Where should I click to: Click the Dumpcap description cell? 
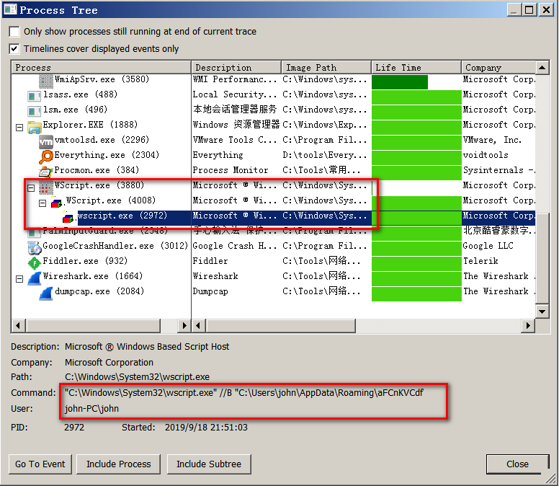coord(210,291)
